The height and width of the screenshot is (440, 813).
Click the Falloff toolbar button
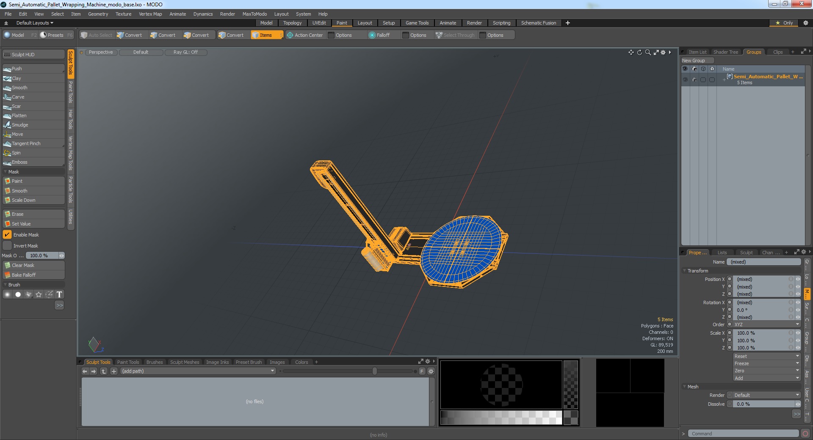click(379, 35)
